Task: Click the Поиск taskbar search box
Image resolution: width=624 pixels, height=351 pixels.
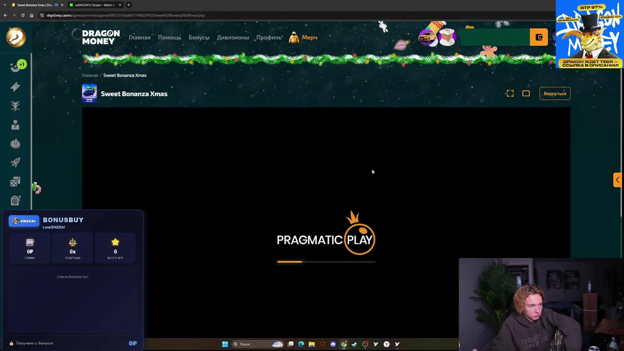Action: tap(257, 344)
